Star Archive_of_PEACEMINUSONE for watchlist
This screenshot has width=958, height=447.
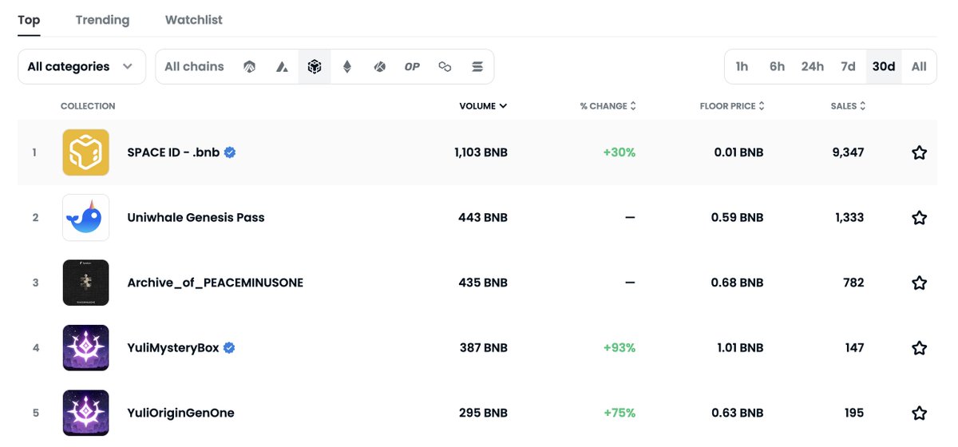(919, 283)
